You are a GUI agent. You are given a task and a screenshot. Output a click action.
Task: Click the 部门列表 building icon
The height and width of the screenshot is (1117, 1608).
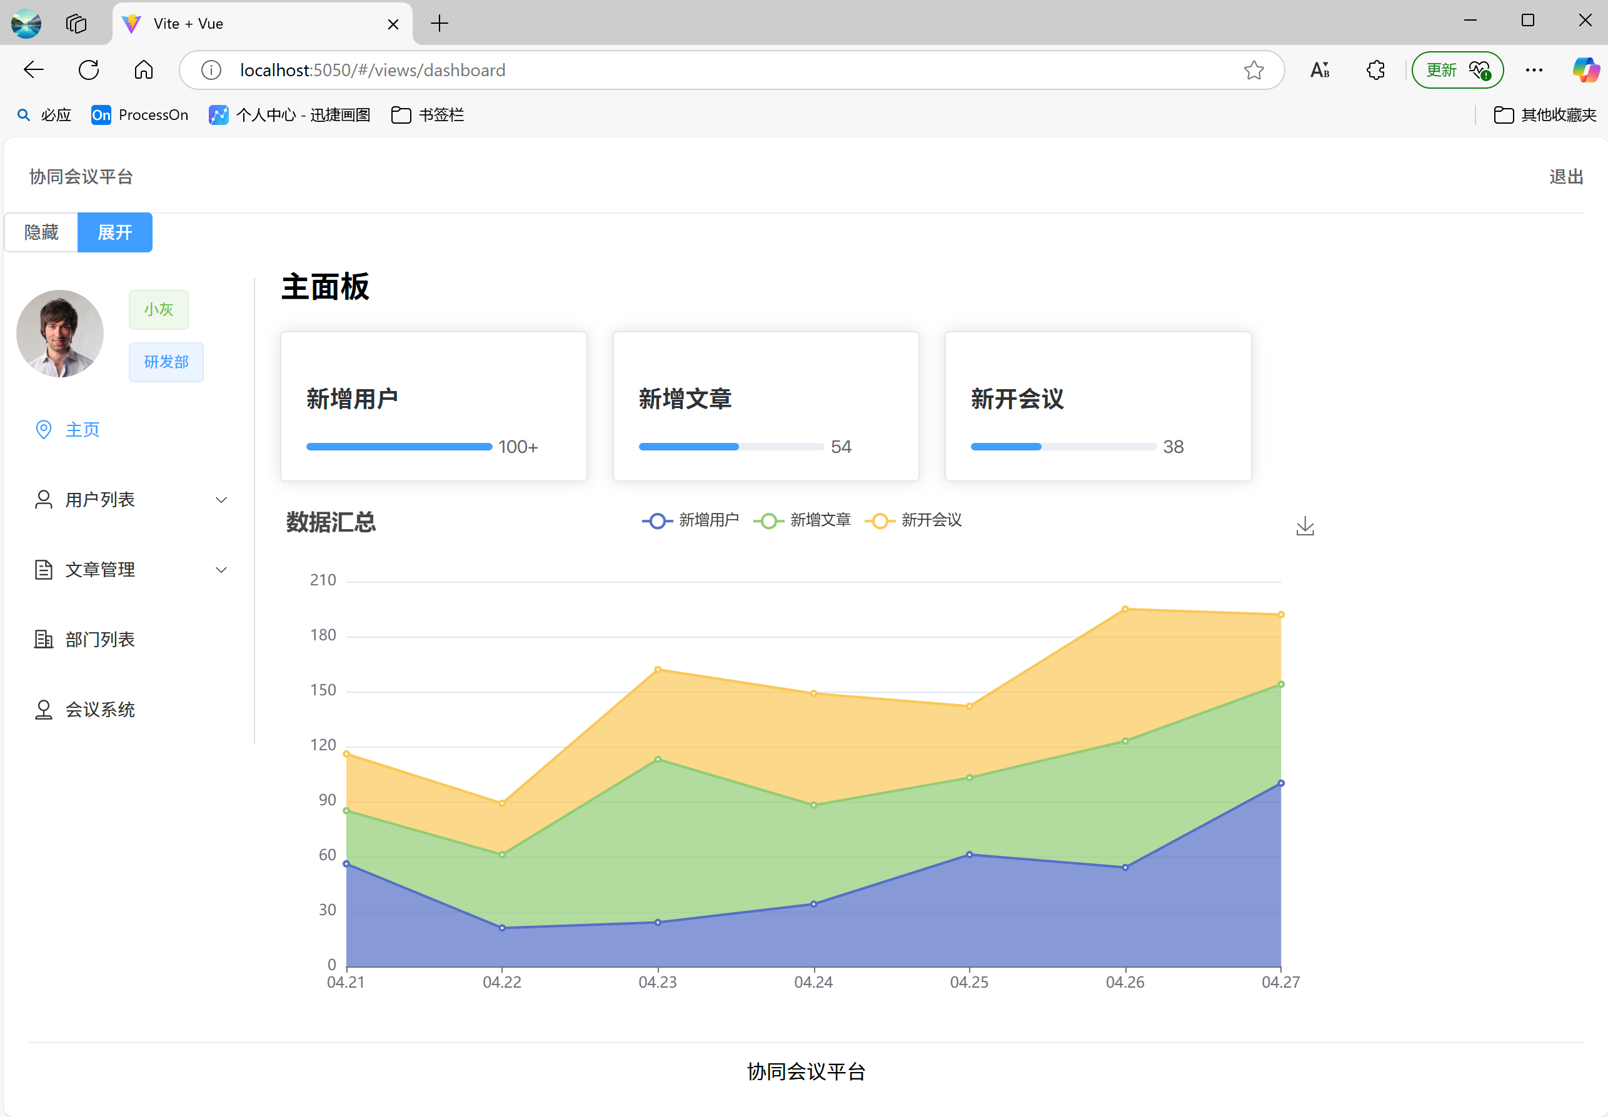pos(43,639)
